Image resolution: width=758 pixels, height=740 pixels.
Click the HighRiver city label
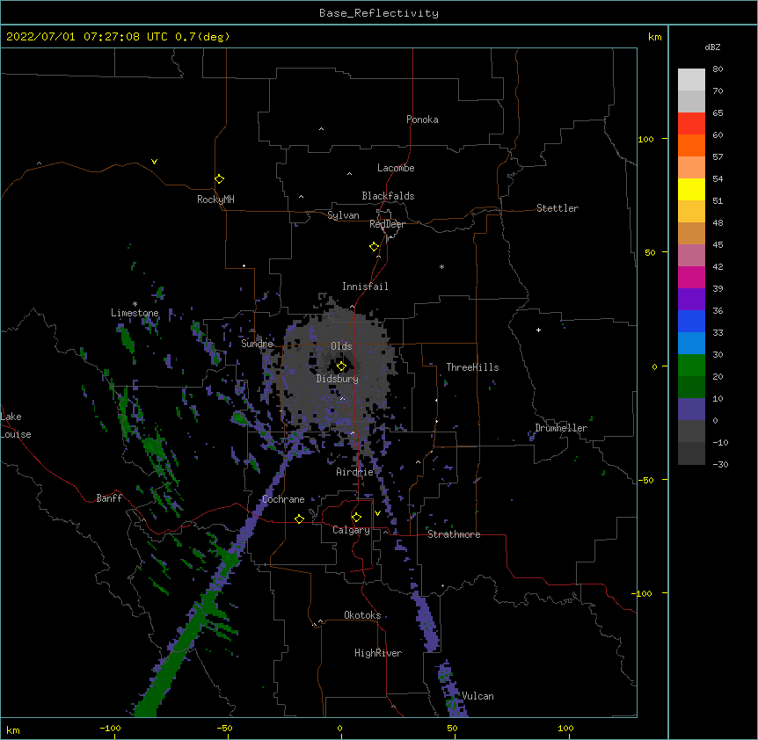[378, 653]
